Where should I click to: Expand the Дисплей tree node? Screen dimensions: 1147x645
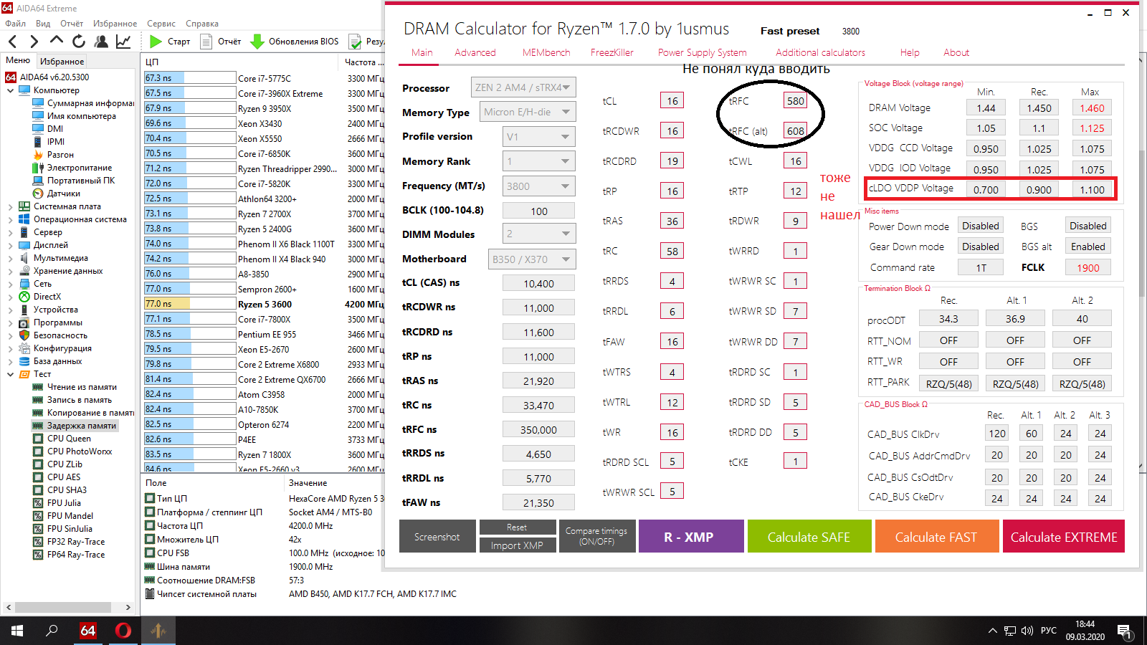tap(10, 245)
